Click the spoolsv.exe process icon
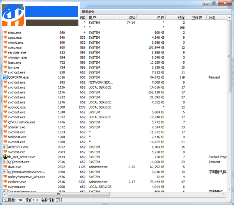 tap(5, 127)
